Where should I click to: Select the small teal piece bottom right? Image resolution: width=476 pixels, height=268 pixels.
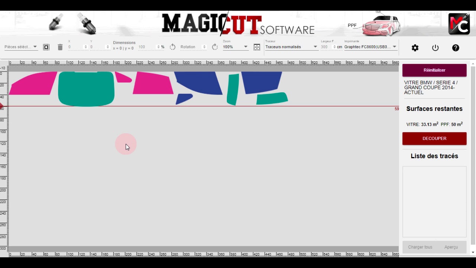click(272, 99)
